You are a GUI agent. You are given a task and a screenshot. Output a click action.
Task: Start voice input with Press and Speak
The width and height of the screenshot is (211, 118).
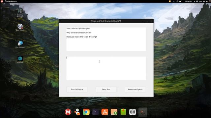135,89
